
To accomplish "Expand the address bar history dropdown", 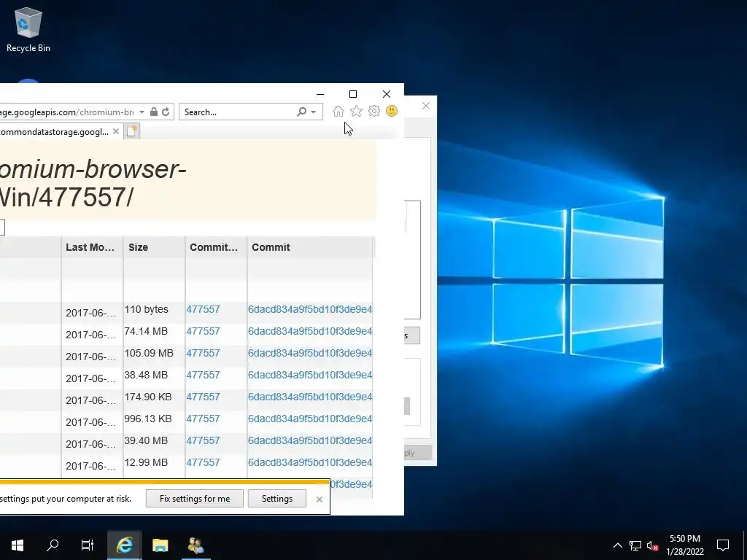I will (142, 112).
